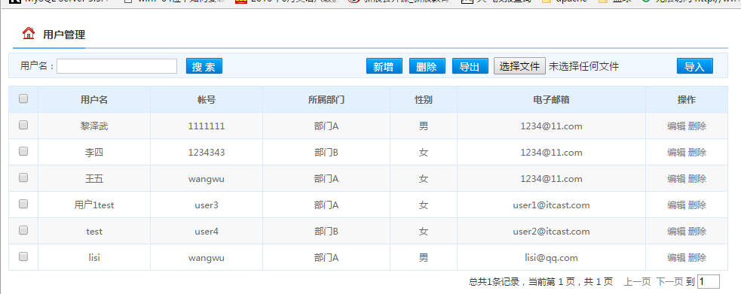Click the gender cell 男 for 黎泽武

coord(424,126)
